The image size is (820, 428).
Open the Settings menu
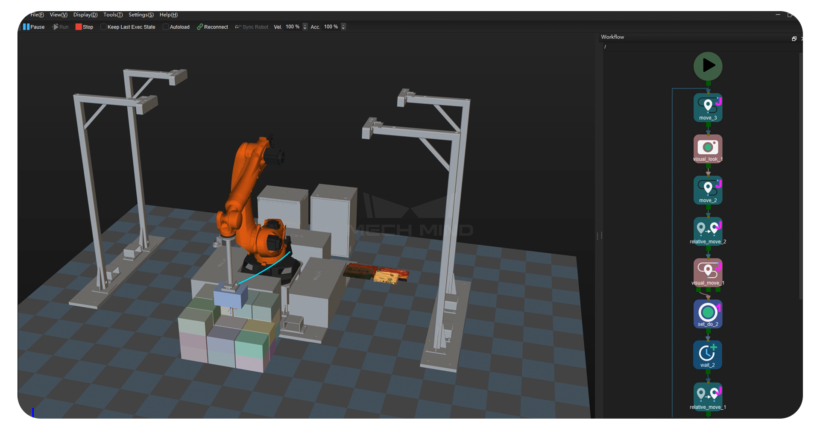pos(140,15)
